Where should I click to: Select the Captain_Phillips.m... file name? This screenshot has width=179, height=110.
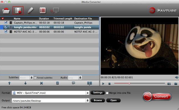(x=25, y=23)
